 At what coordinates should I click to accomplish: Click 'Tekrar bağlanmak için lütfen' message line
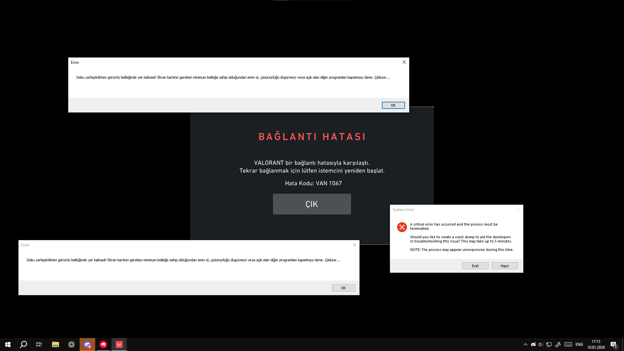coord(312,171)
